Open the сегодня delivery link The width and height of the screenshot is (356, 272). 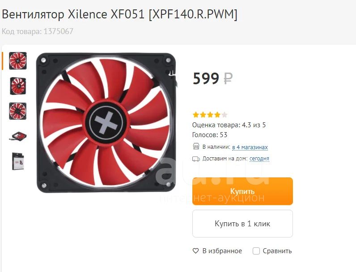tap(259, 159)
